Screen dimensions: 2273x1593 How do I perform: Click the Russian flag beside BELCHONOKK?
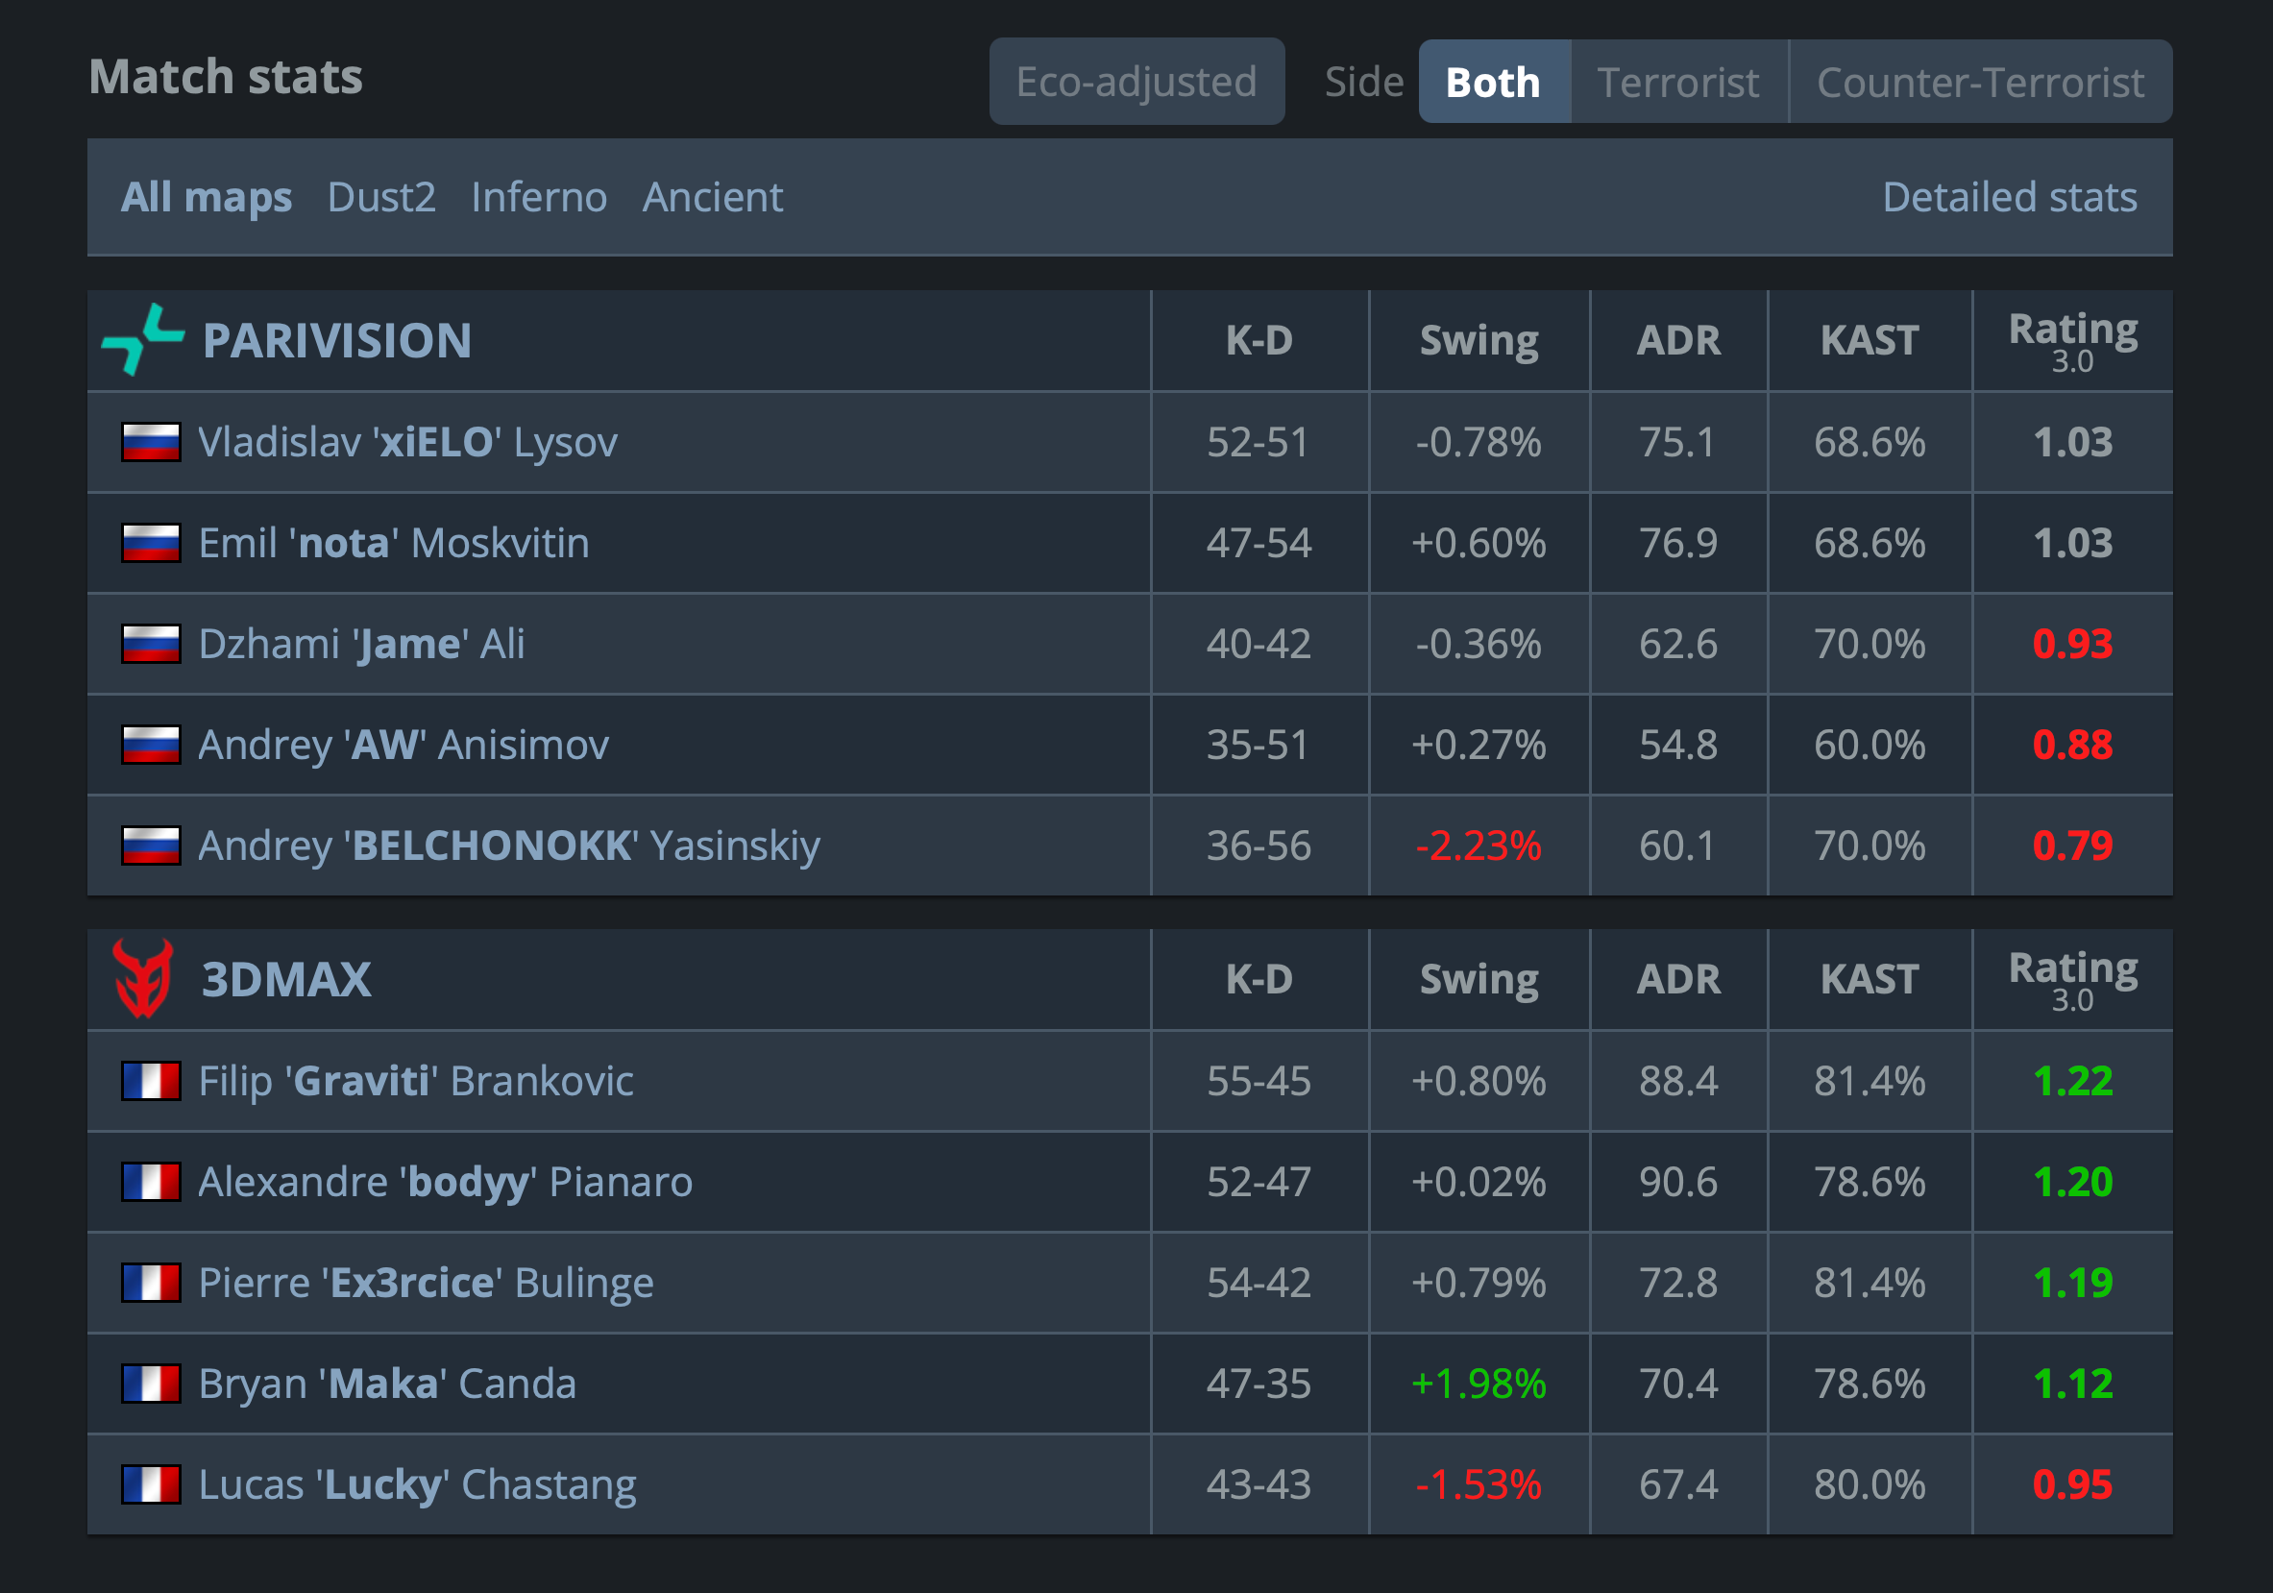[151, 846]
